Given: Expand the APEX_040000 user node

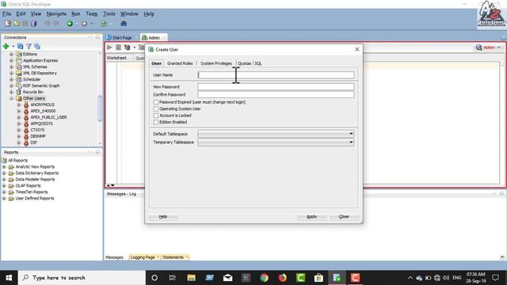Looking at the screenshot, I should coord(19,111).
